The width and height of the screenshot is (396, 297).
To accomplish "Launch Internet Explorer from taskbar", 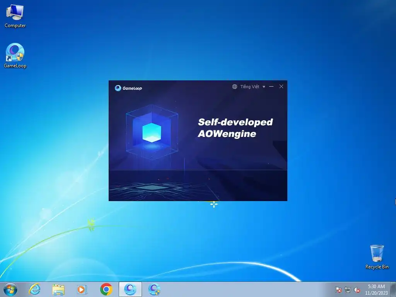I will coord(34,289).
